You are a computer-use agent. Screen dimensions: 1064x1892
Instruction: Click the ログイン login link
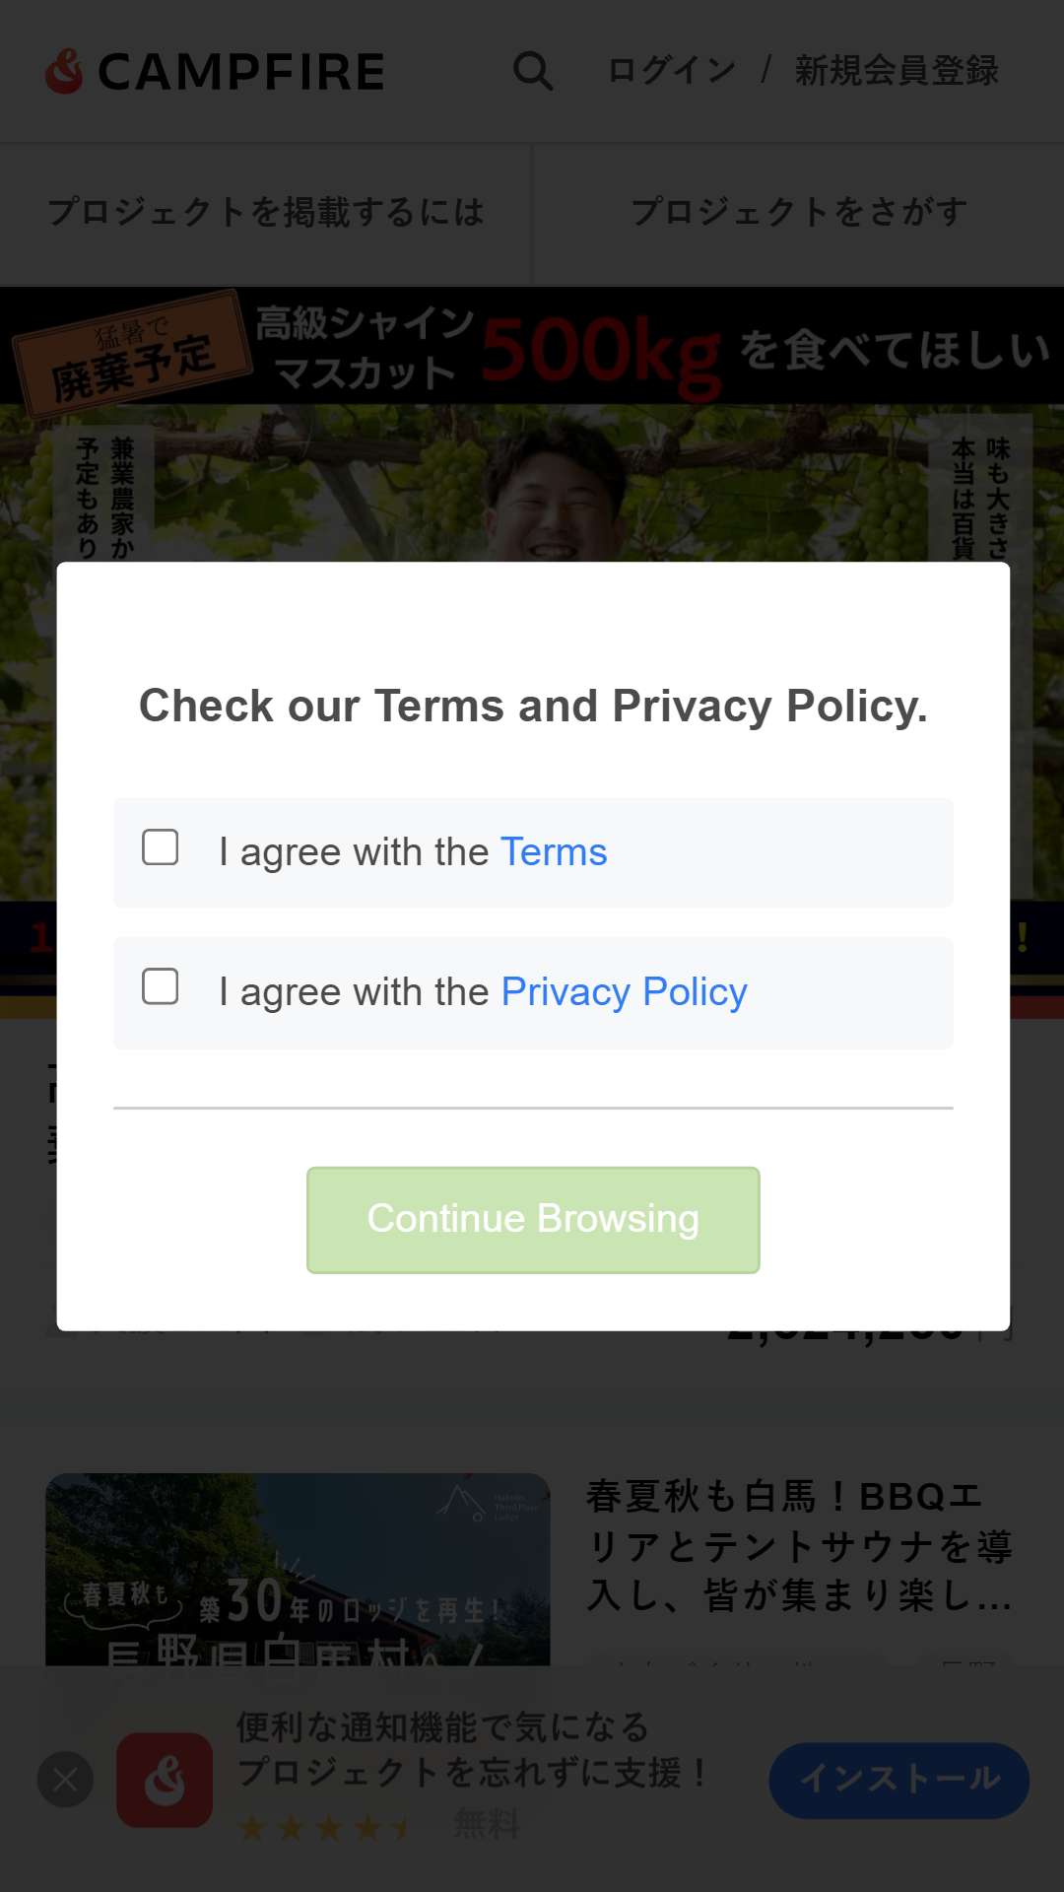point(672,71)
